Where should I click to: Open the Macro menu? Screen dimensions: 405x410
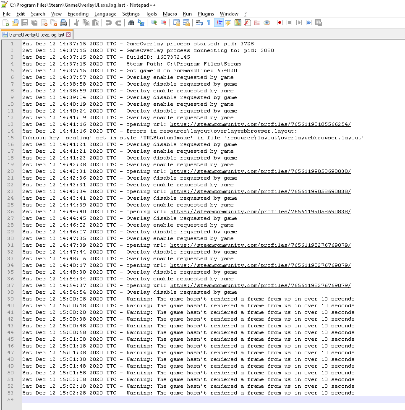coord(170,14)
